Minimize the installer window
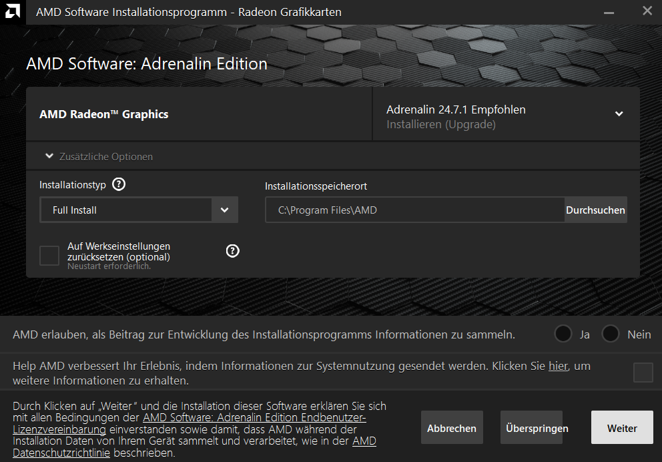Viewport: 662px width, 462px height. point(608,11)
